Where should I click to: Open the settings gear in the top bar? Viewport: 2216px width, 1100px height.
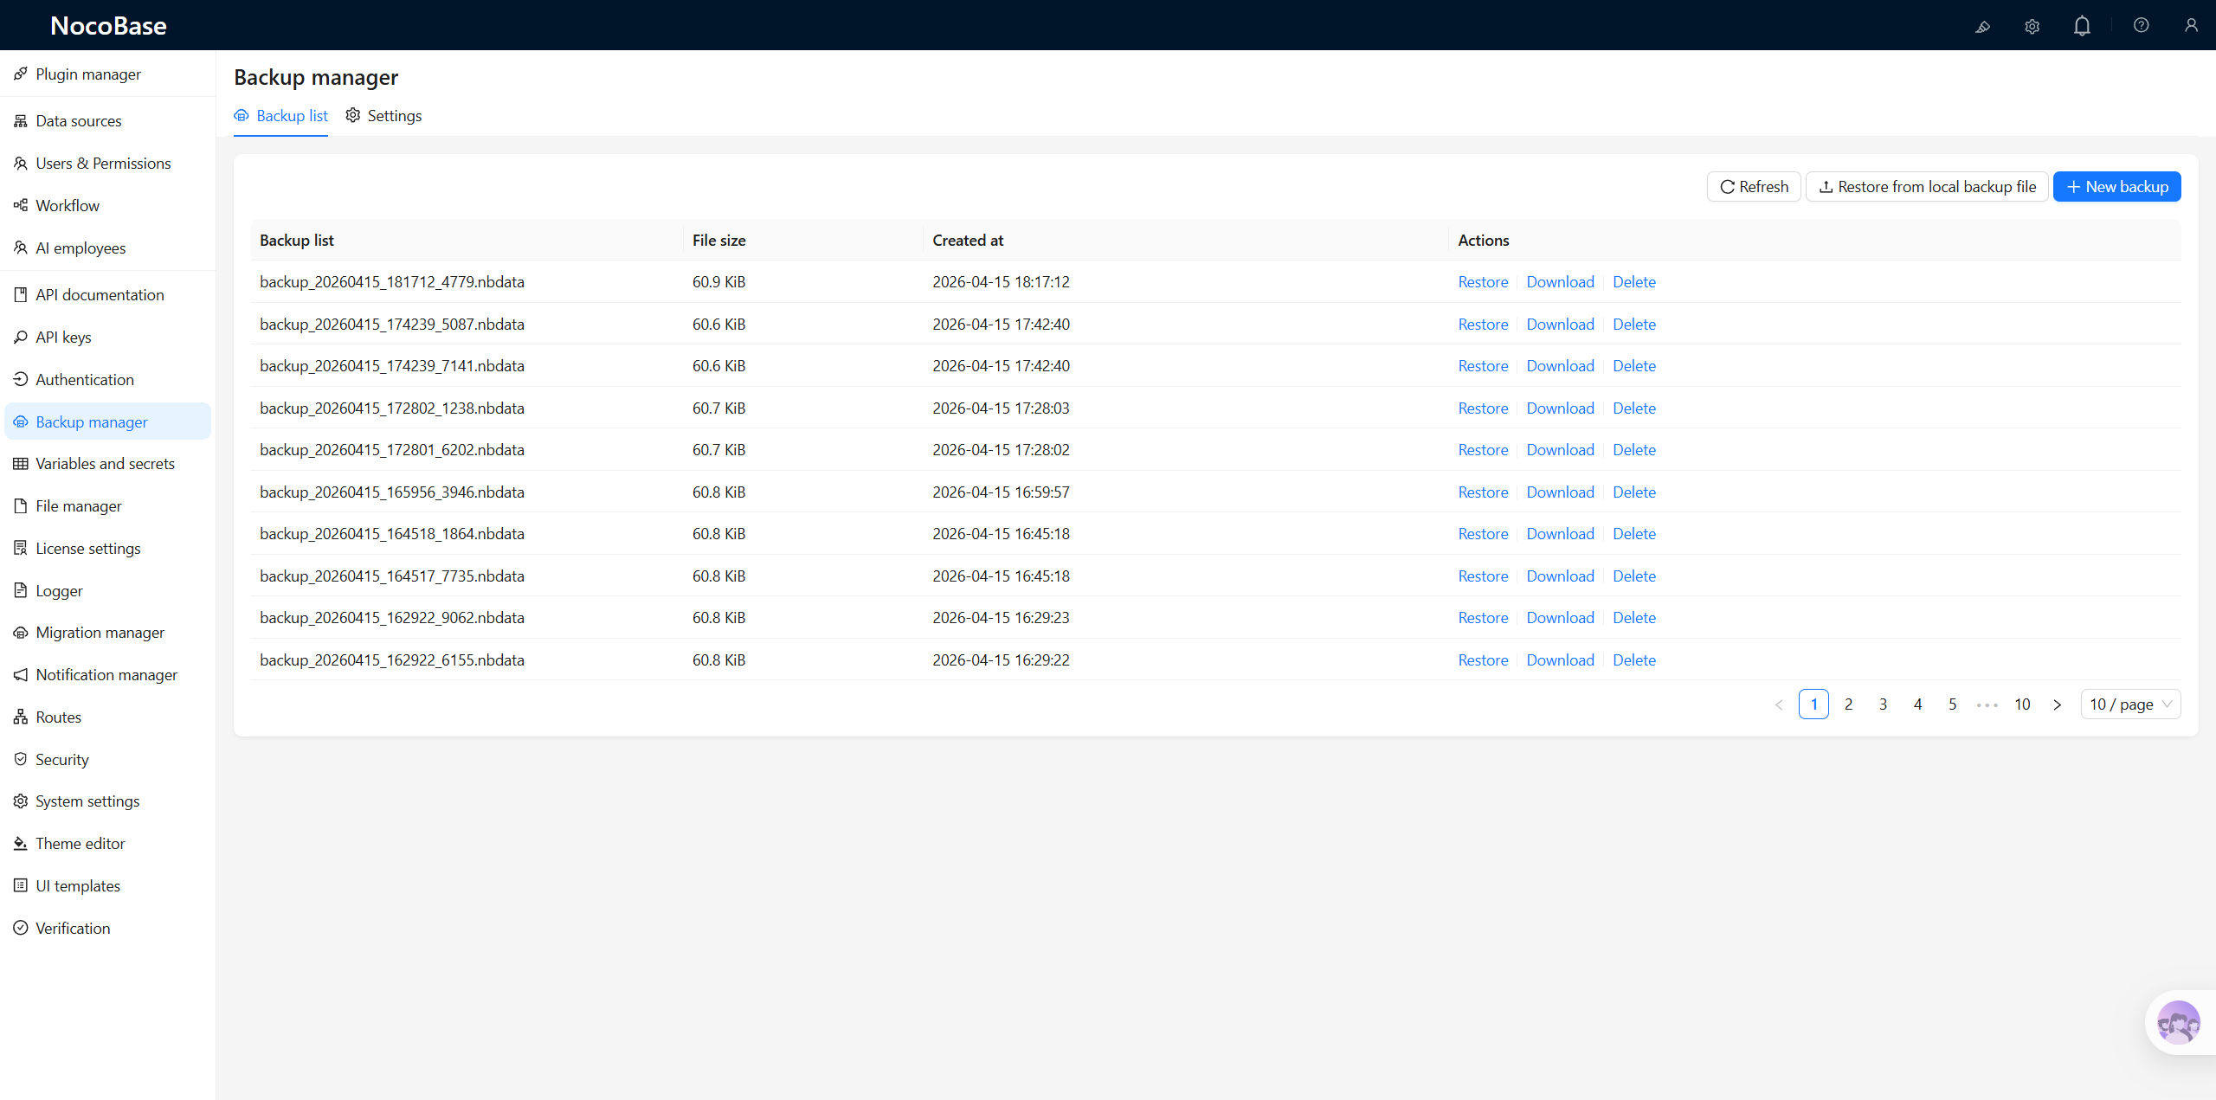pyautogui.click(x=2032, y=25)
